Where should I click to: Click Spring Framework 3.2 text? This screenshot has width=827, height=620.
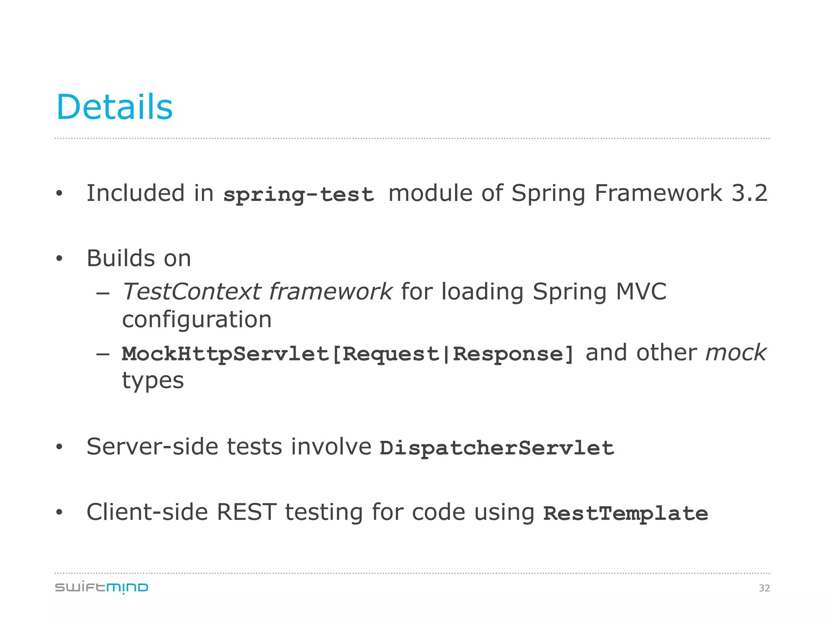(639, 193)
